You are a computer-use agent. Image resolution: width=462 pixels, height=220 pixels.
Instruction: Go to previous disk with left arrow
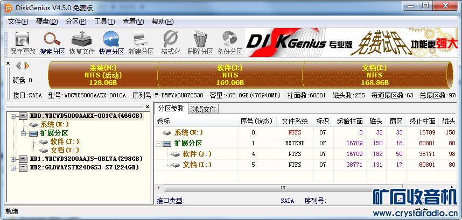click(18, 66)
